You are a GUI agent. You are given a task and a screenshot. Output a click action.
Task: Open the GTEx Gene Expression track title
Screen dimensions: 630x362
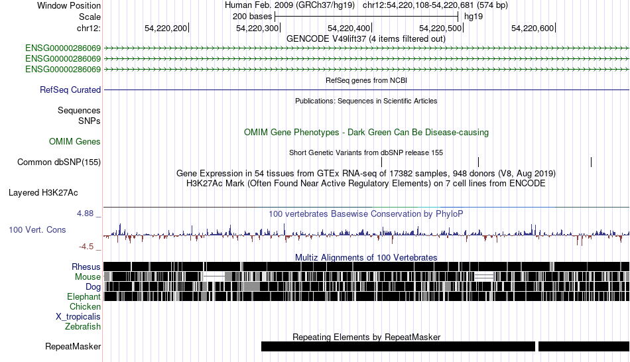coord(366,174)
